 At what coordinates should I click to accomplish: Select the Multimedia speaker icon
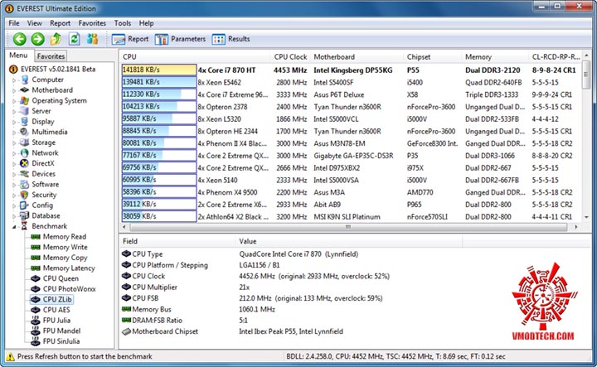tap(24, 132)
